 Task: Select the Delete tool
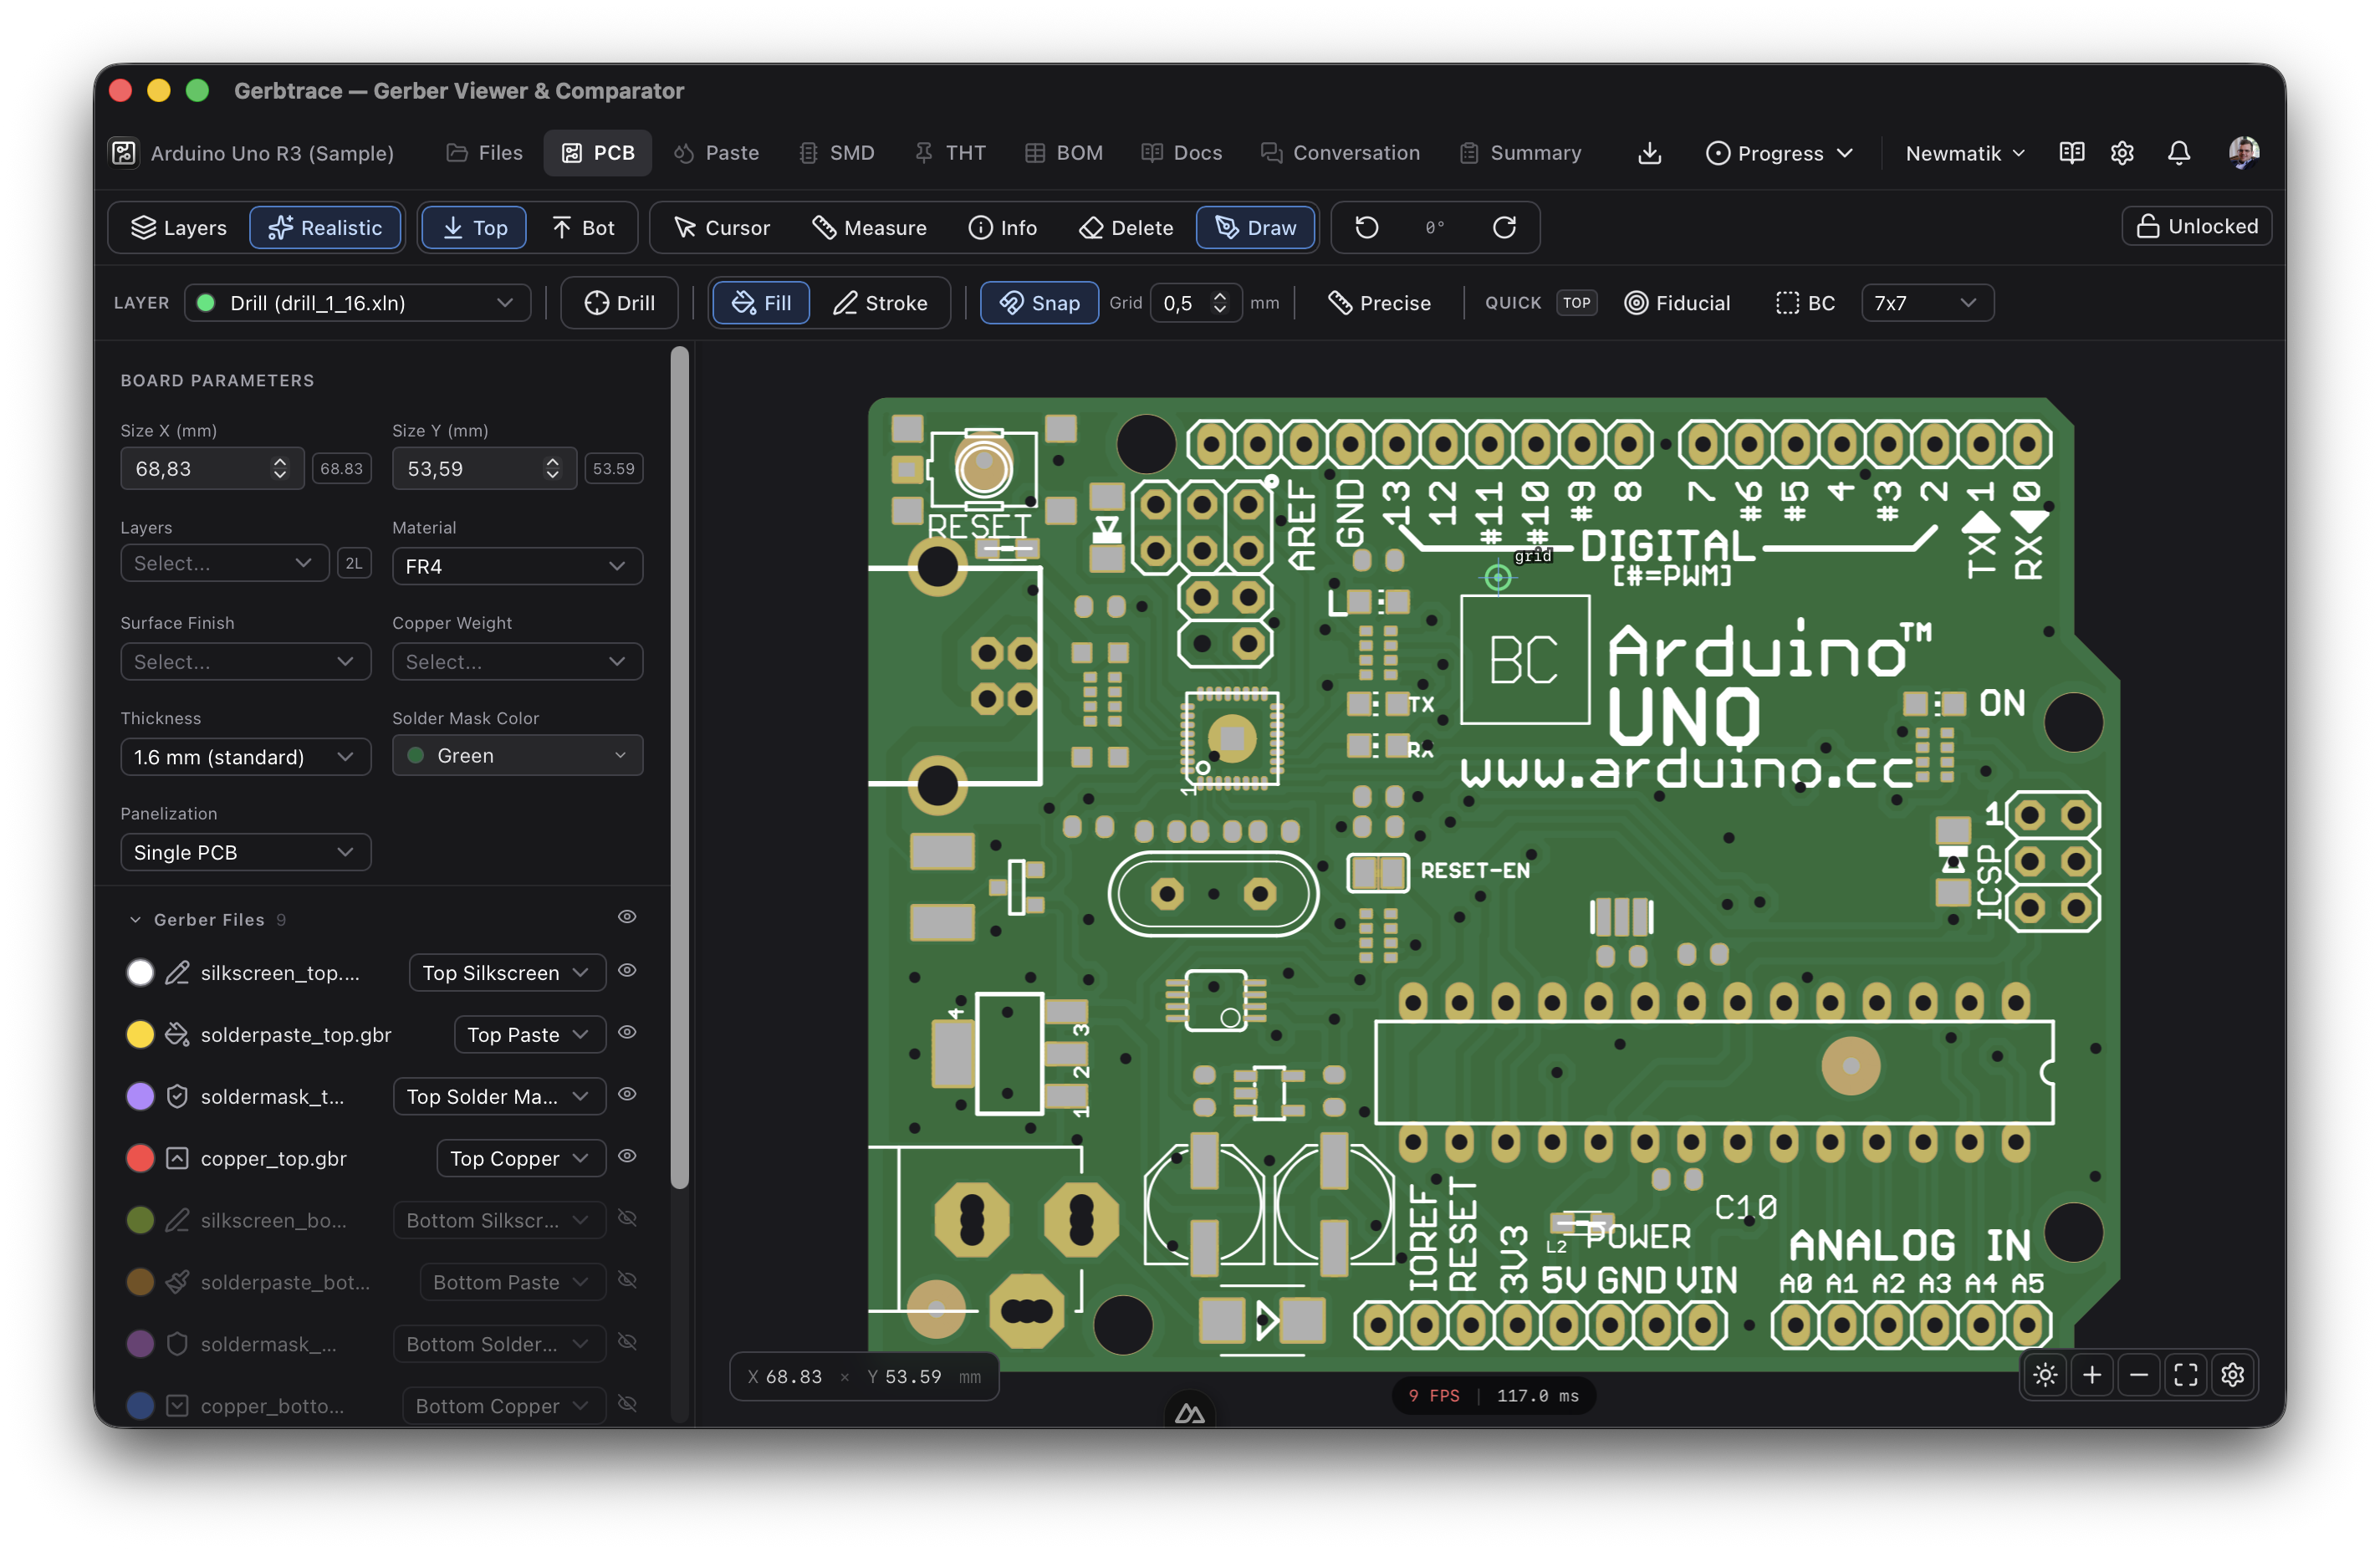1126,228
